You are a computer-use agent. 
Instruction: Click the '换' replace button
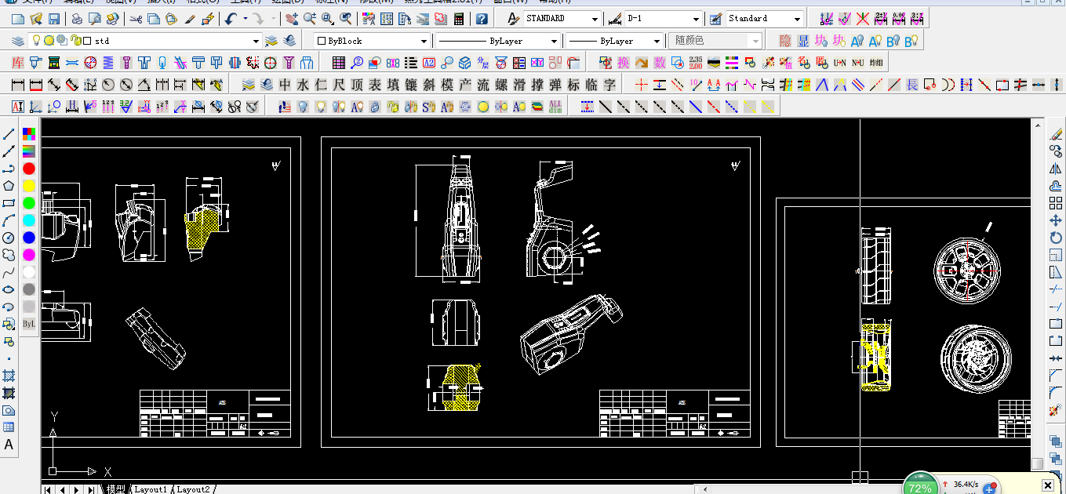[623, 62]
